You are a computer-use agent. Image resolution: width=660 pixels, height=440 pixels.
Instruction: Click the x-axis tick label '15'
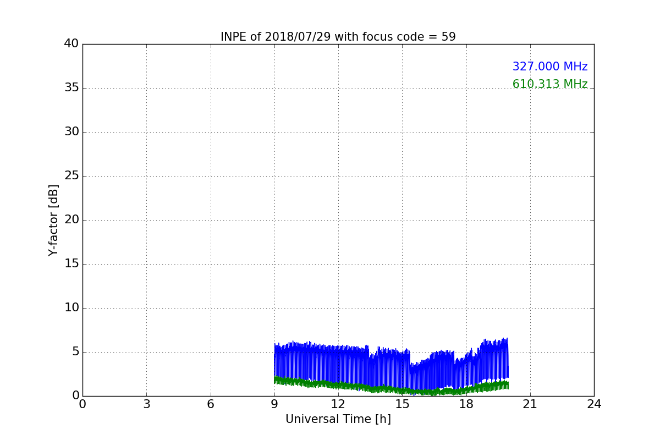pyautogui.click(x=402, y=404)
